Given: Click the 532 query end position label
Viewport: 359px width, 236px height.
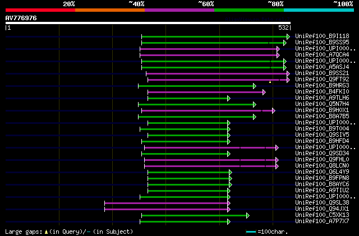Looking at the screenshot, I should 283,27.
